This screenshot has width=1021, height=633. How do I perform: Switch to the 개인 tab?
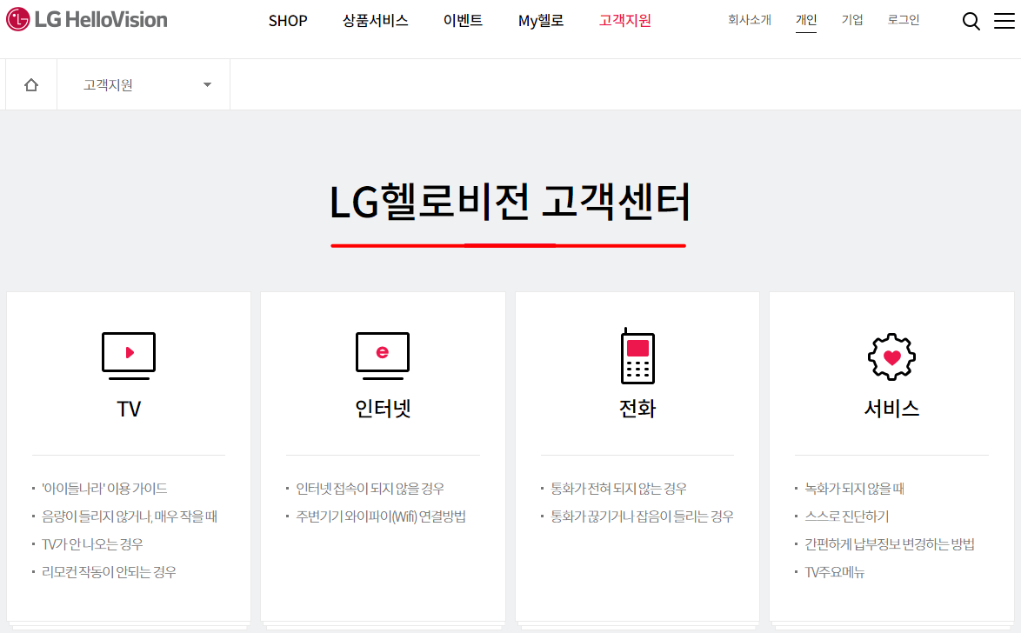[806, 19]
